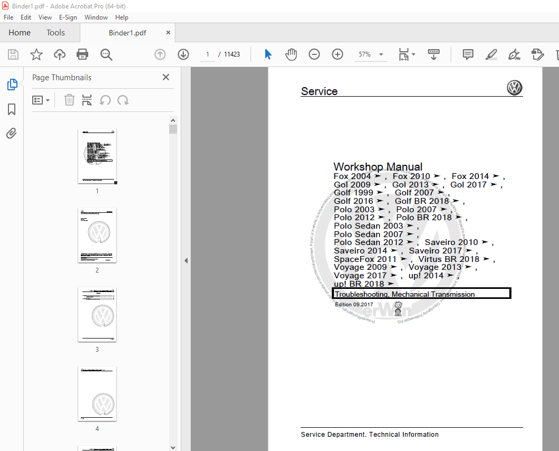The image size is (559, 451).
Task: Select the Highlight text pen tool
Action: (x=491, y=54)
